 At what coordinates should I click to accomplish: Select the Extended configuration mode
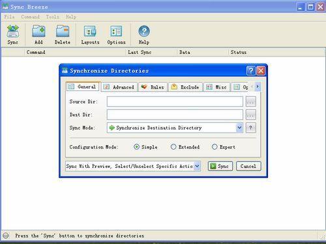point(173,147)
